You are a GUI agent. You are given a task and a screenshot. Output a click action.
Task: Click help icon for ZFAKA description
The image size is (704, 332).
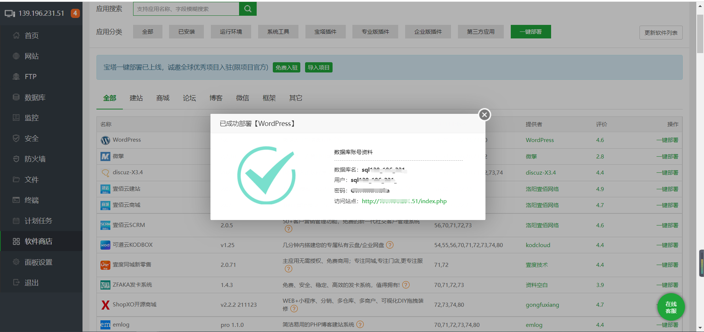406,285
